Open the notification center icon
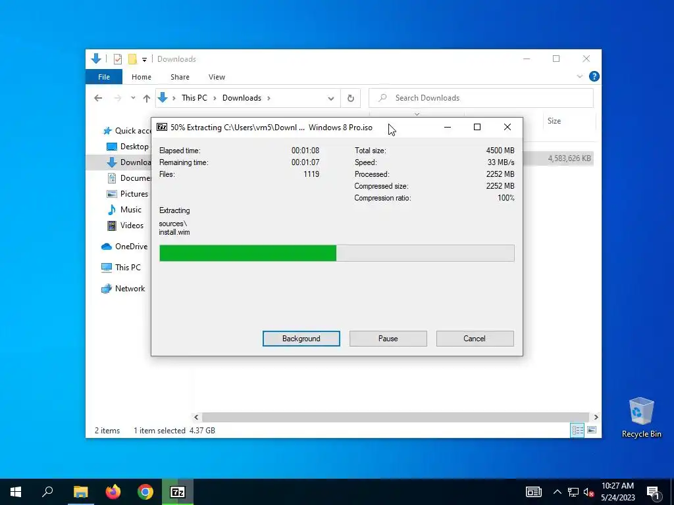Image resolution: width=674 pixels, height=505 pixels. [x=653, y=493]
